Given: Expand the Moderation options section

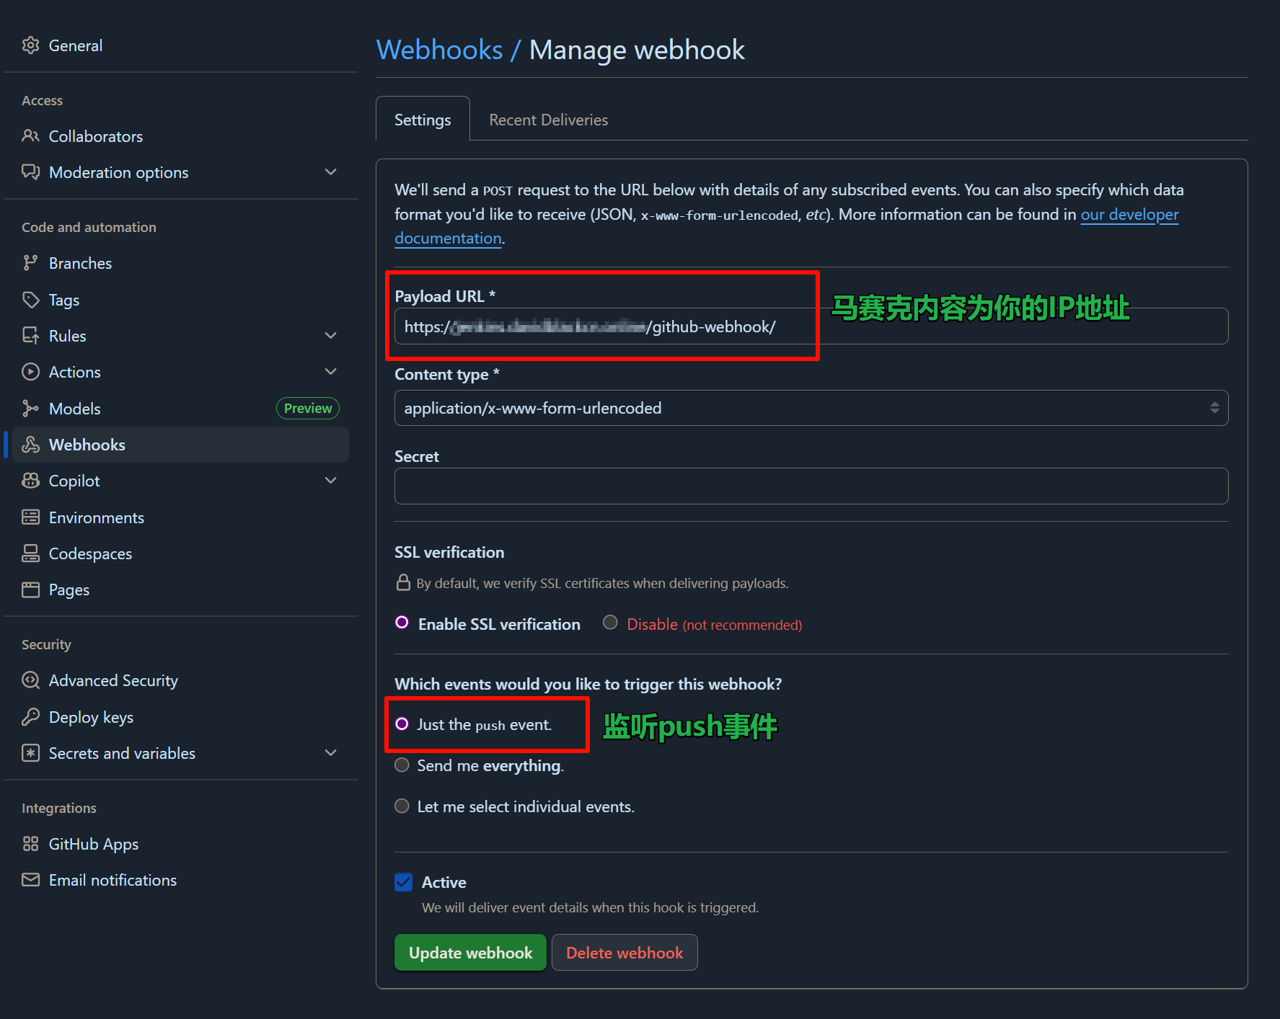Looking at the screenshot, I should [x=330, y=172].
